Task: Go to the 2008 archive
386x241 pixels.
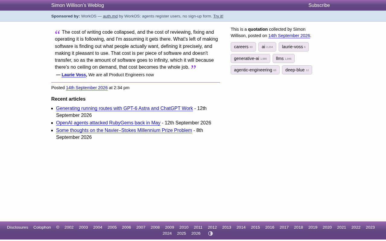Action: (x=155, y=227)
